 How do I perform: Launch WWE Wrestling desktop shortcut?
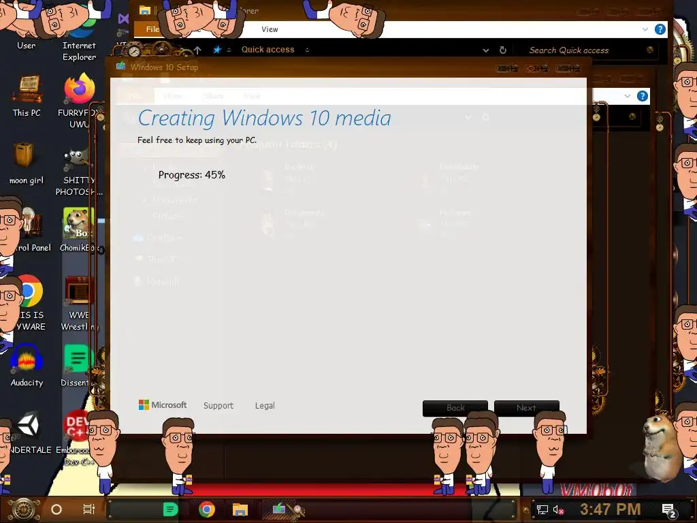coord(79,303)
